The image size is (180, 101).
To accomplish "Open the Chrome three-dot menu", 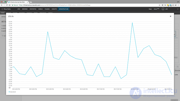I will click(178, 5).
